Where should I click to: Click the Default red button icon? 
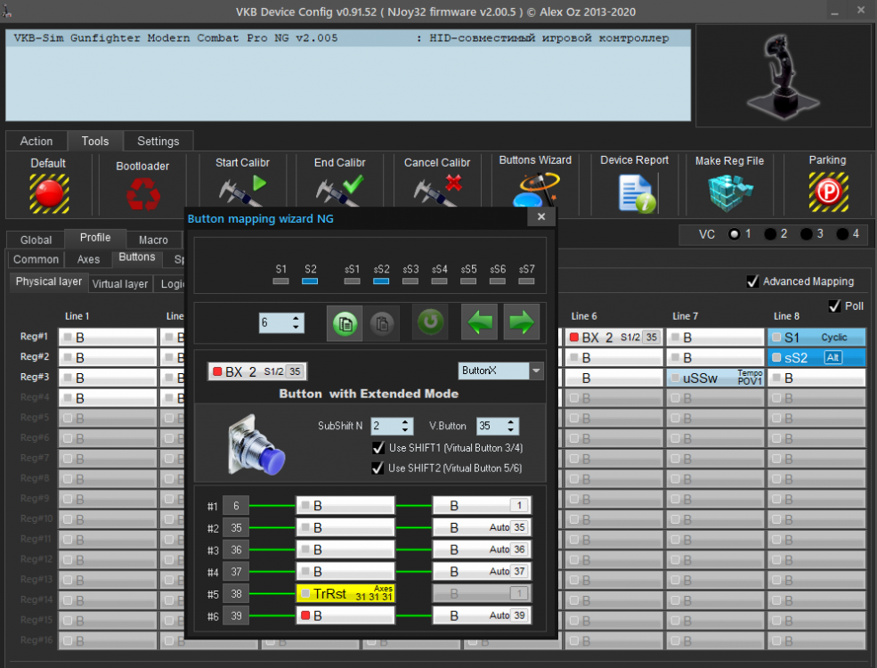[48, 191]
